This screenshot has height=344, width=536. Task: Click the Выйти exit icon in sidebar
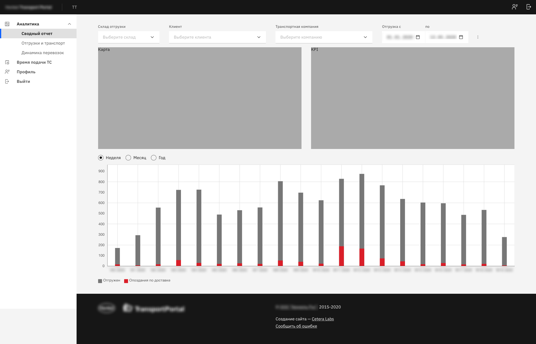7,81
